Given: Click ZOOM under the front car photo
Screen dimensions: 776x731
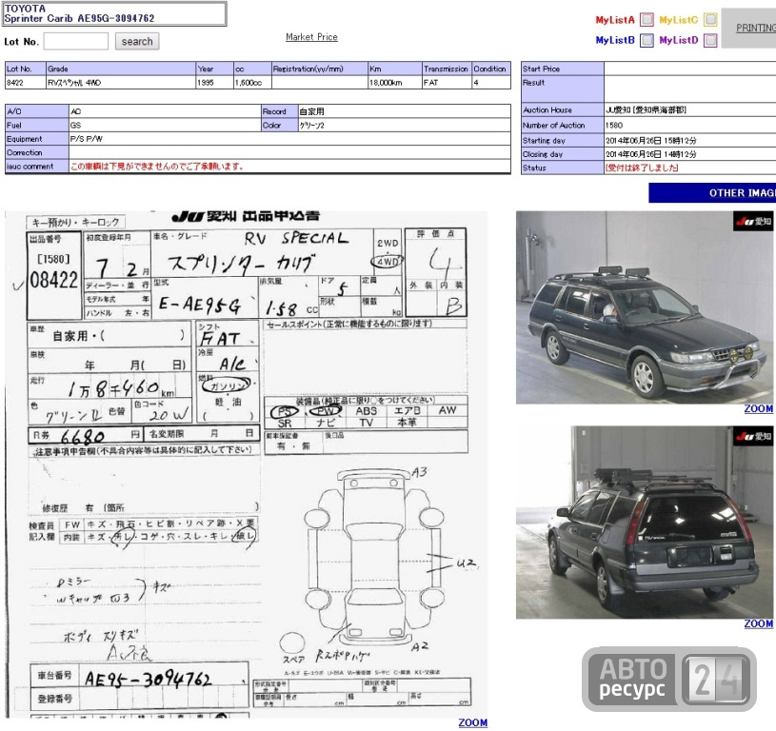Looking at the screenshot, I should tap(758, 409).
